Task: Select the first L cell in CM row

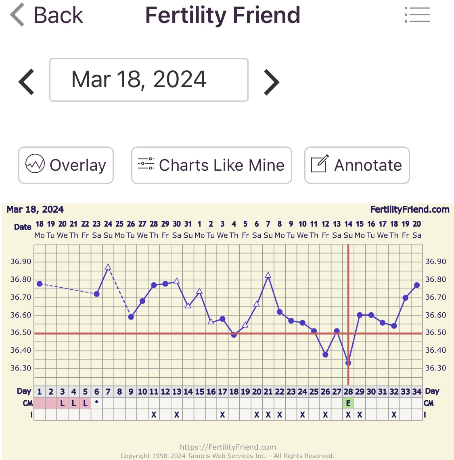Action: [63, 403]
